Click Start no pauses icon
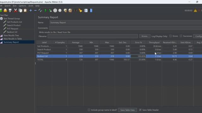Viewport: 202px width, 113px height. [50, 10]
